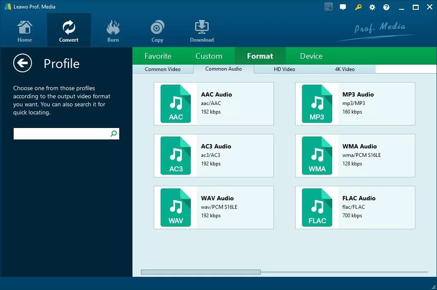Click the search magnifier in the profile search box
The height and width of the screenshot is (290, 437).
click(x=113, y=134)
